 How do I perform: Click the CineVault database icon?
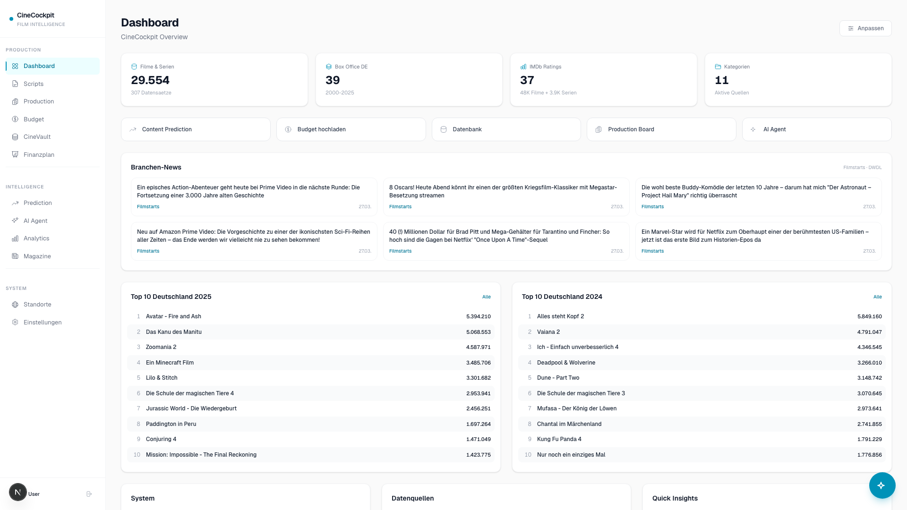15,137
